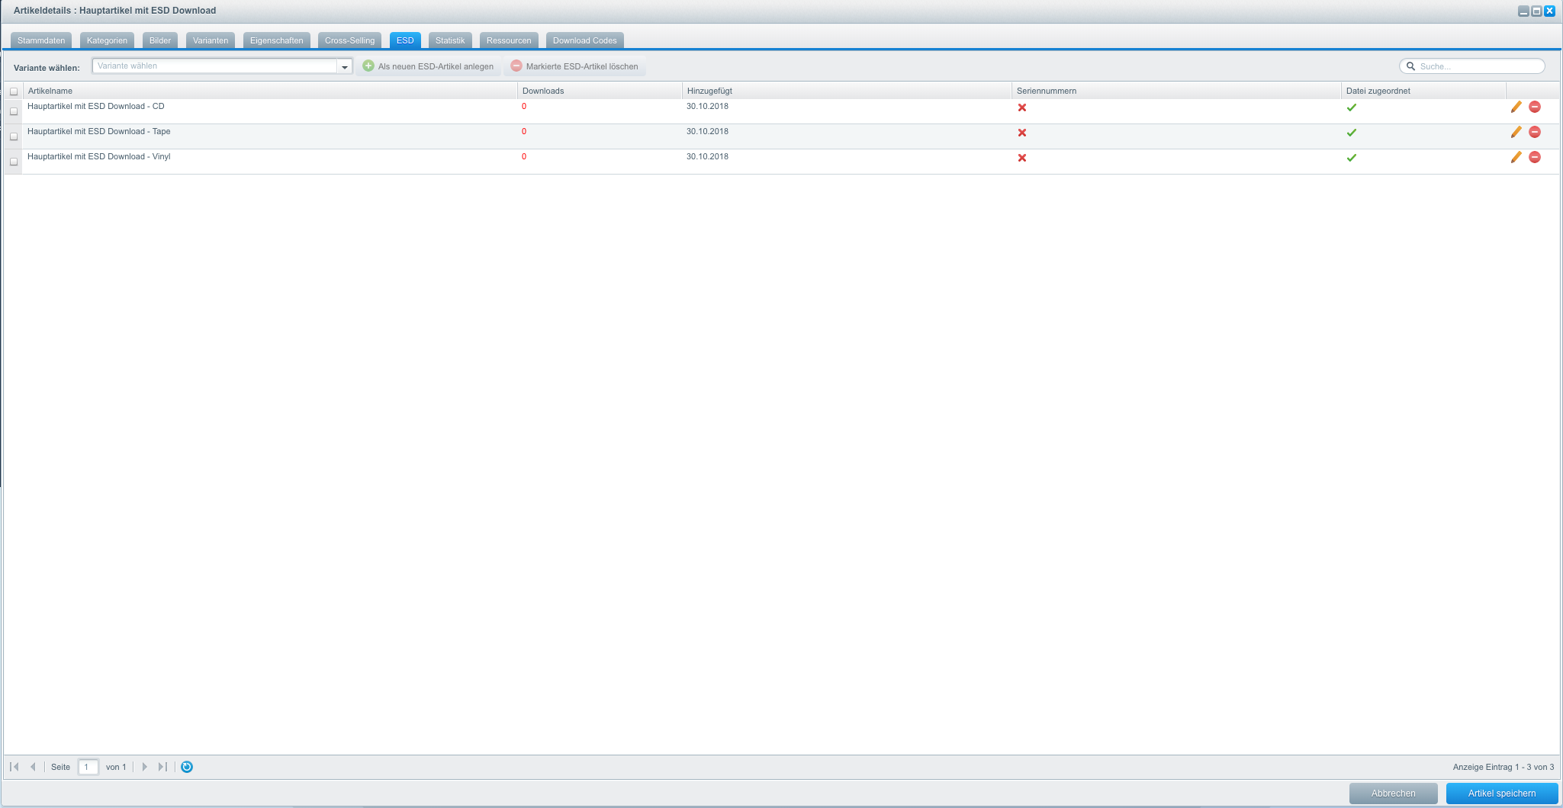1563x808 pixels.
Task: Click red X serial number icon for CD
Action: [x=1022, y=107]
